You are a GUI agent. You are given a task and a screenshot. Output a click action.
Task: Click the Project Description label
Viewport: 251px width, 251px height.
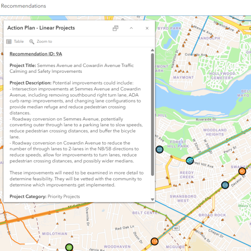pyautogui.click(x=31, y=83)
